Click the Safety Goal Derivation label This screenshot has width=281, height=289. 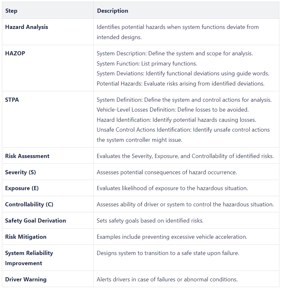click(36, 221)
